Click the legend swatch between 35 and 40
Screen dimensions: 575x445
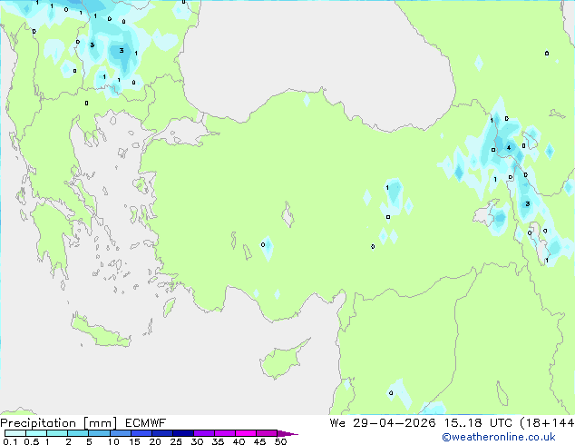(x=225, y=433)
